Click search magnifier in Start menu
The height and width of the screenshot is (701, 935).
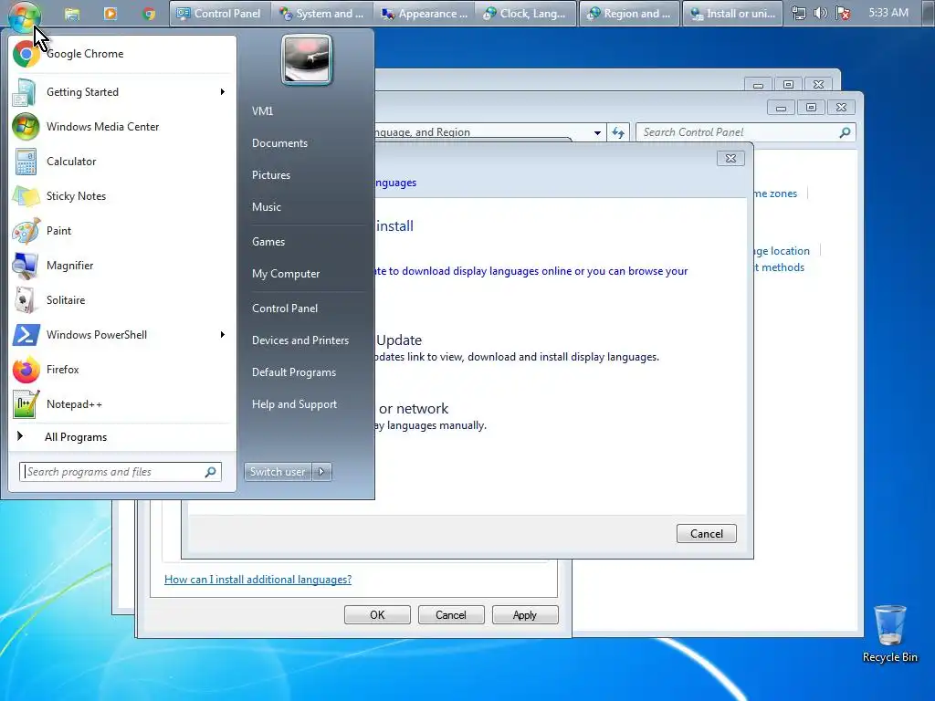211,472
